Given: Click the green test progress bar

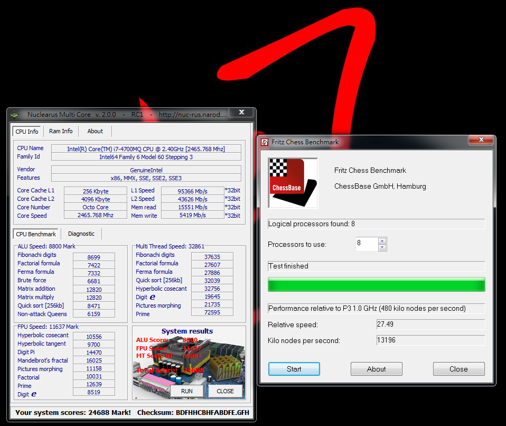Looking at the screenshot, I should pos(376,284).
